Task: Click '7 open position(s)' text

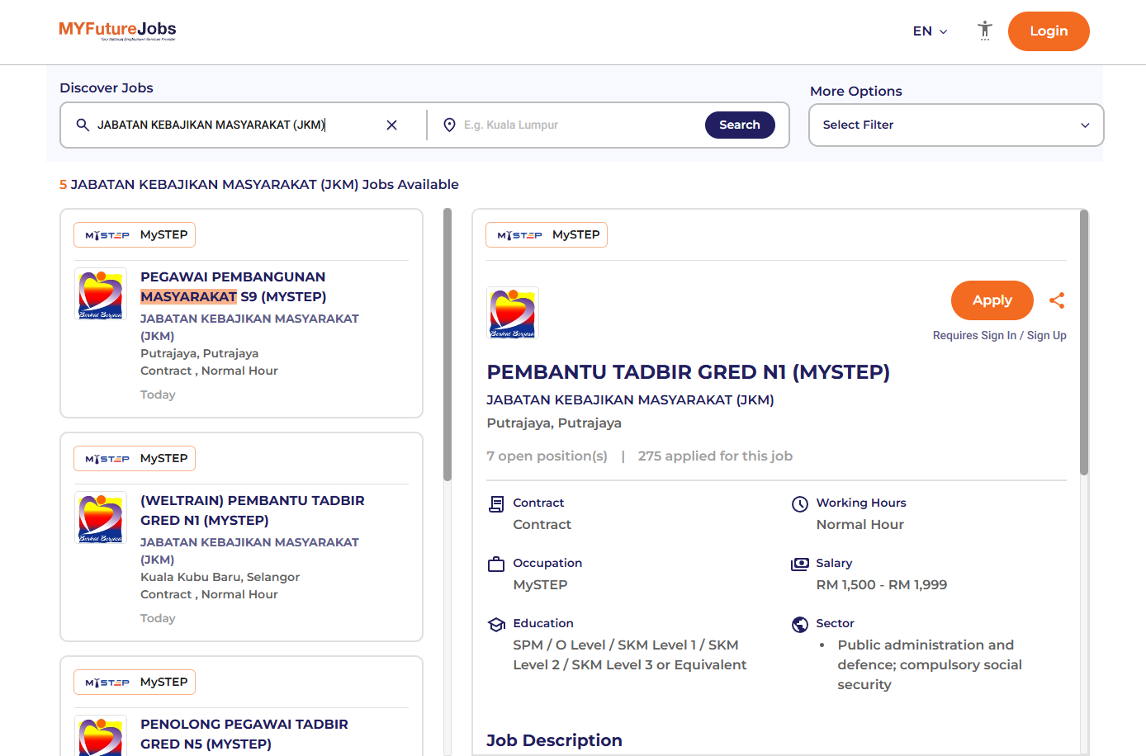Action: [547, 456]
